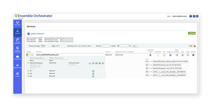Click the Drop icon in the service row
The width and height of the screenshot is (213, 107).
[188, 55]
